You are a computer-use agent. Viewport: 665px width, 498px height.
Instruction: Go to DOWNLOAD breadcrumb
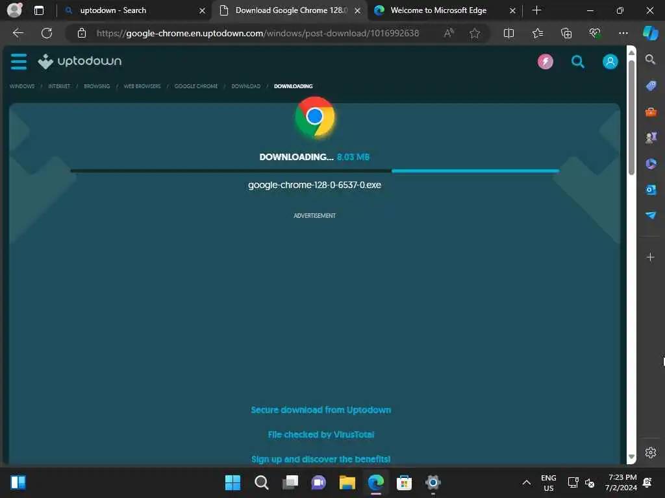[245, 86]
